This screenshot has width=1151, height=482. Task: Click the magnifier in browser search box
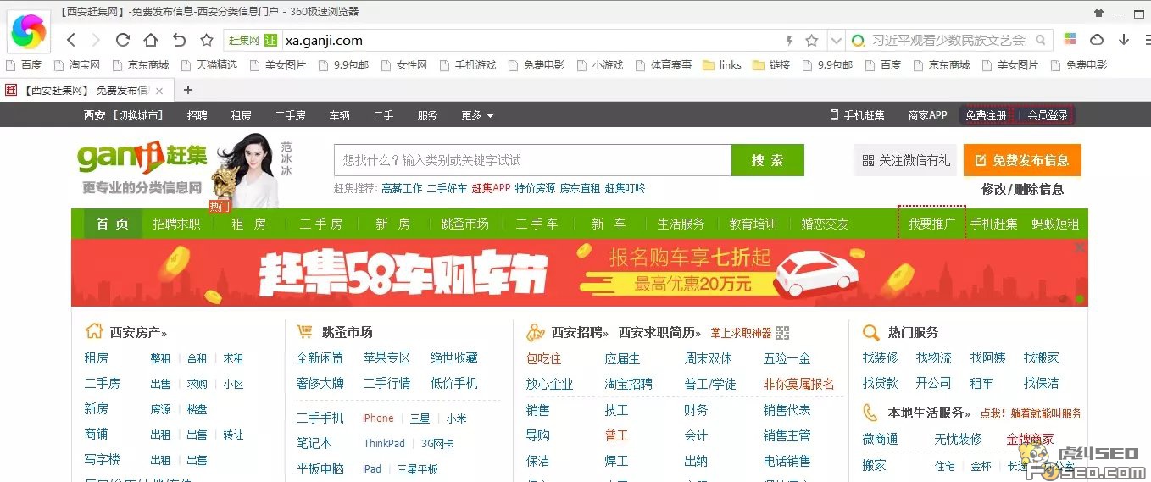click(1040, 40)
